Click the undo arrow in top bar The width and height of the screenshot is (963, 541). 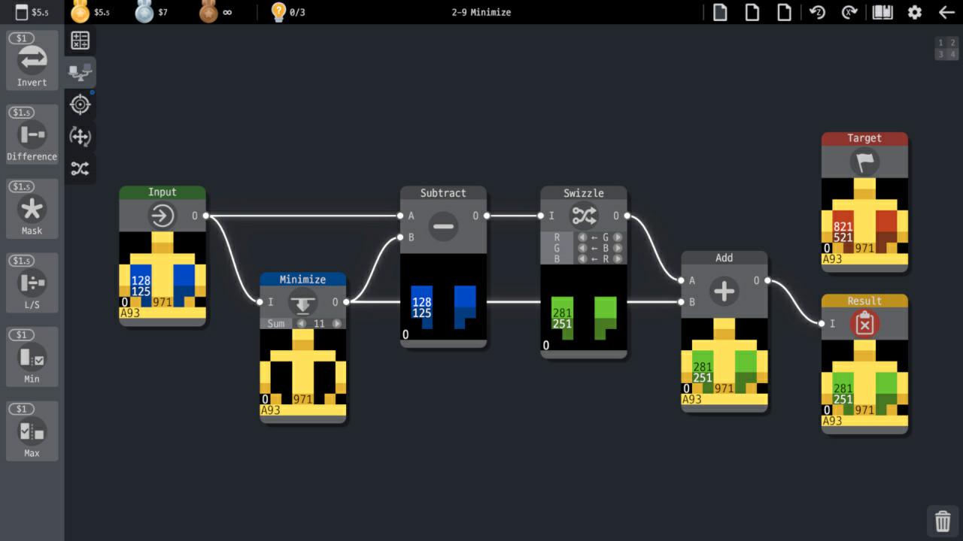click(817, 12)
